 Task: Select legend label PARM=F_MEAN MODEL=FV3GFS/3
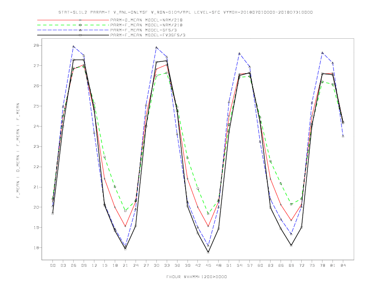[x=148, y=35]
